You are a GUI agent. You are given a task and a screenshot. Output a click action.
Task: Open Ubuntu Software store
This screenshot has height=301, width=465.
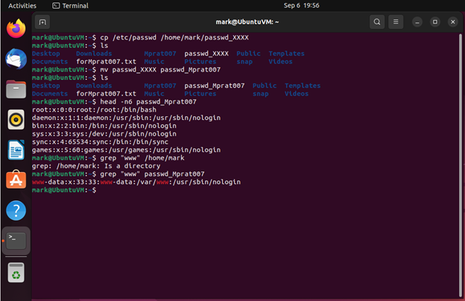(16, 180)
